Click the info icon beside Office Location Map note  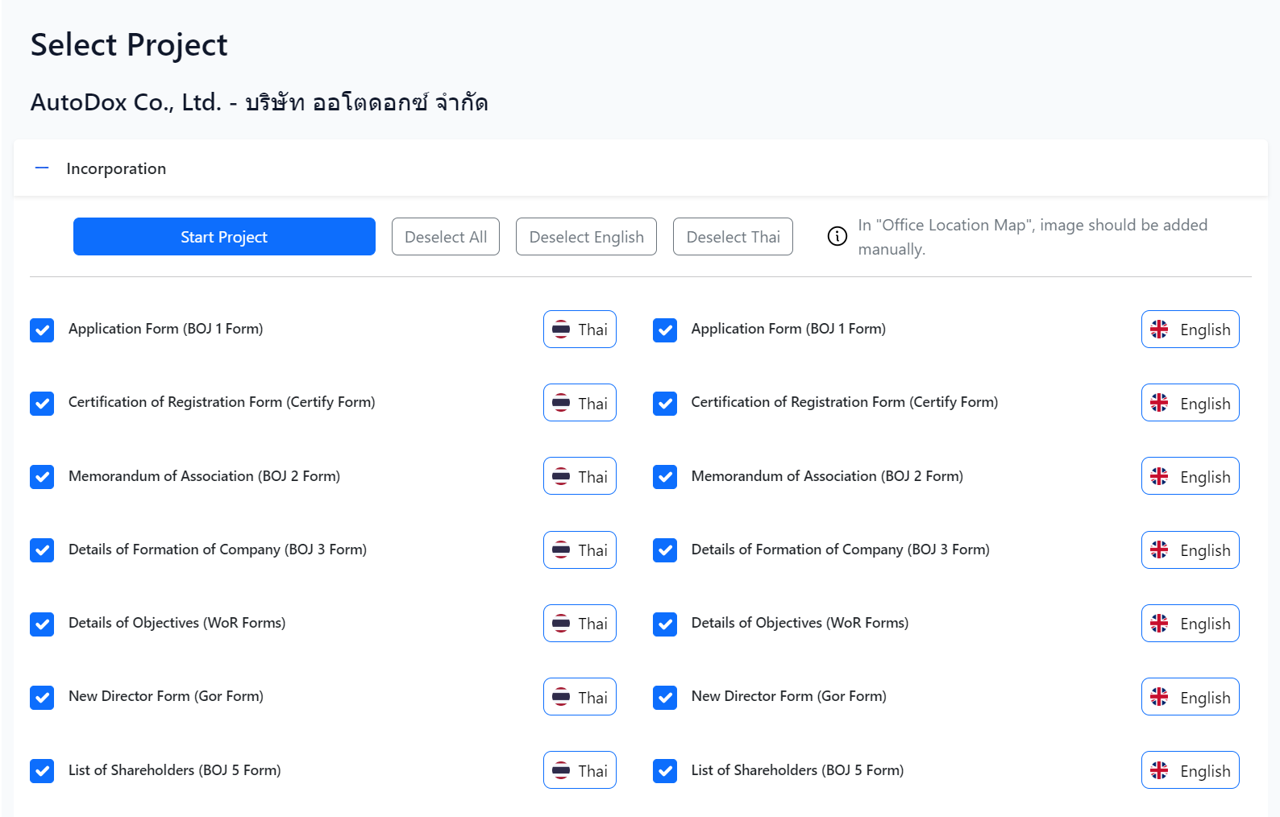click(837, 236)
